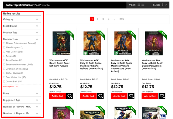
Task: Go to results page 2
Action: 97,19
